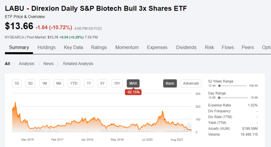
Task: Select the MAX chart range
Action: (133, 84)
